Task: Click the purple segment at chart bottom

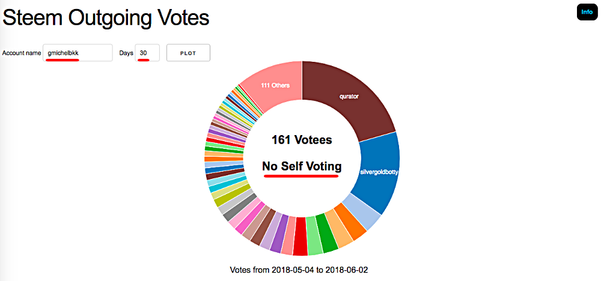Action: 280,233
